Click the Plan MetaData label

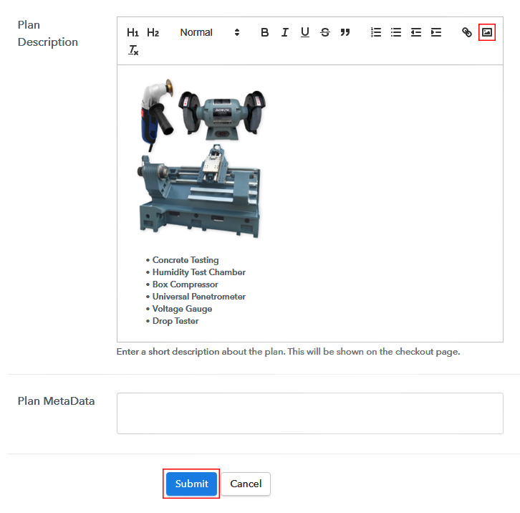coord(56,401)
